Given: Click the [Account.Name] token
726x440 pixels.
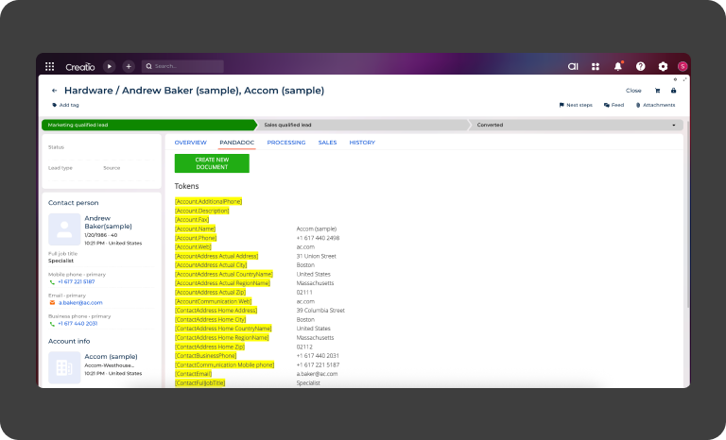Looking at the screenshot, I should 195,228.
